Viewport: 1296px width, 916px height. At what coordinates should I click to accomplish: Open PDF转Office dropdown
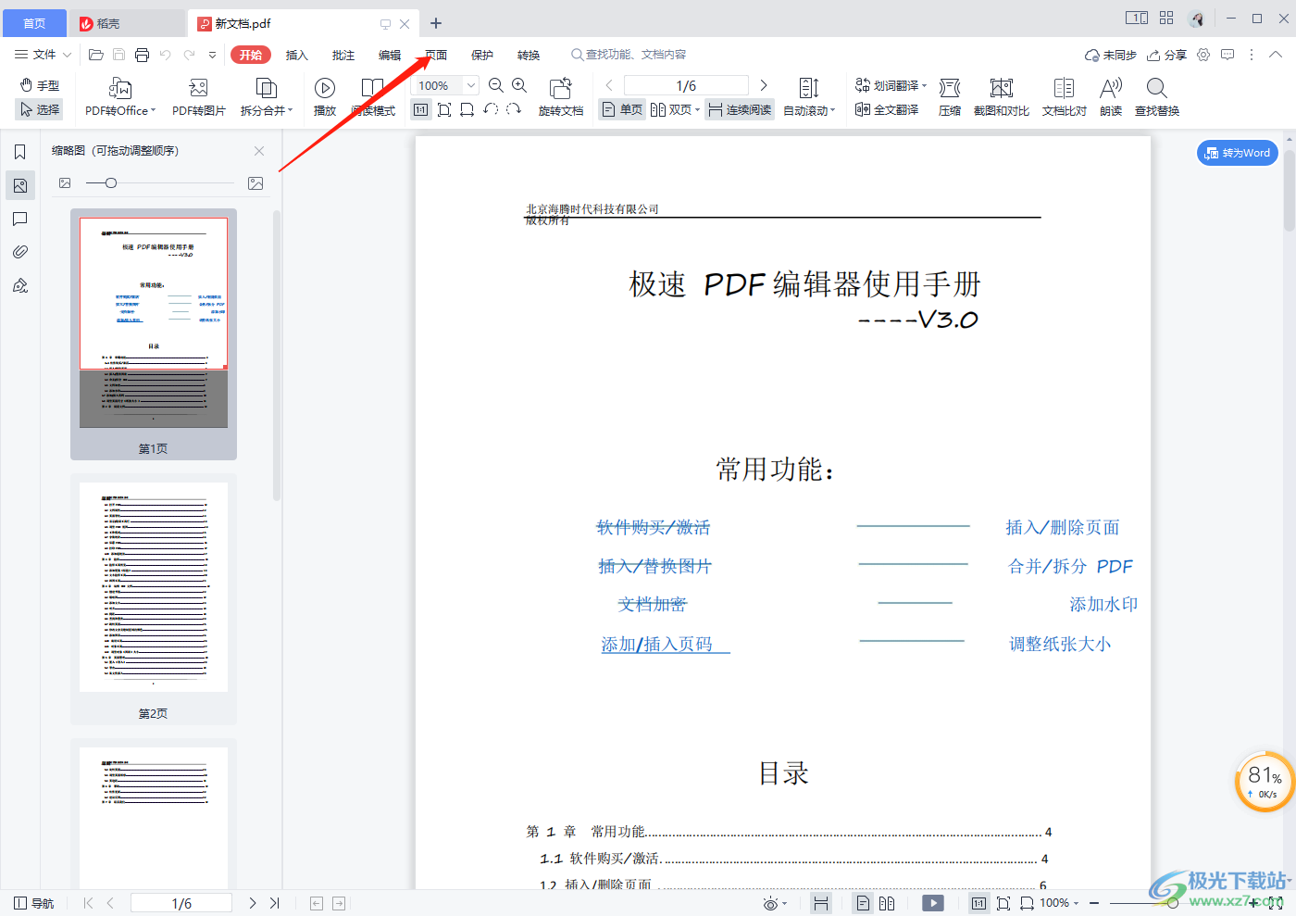pyautogui.click(x=120, y=97)
